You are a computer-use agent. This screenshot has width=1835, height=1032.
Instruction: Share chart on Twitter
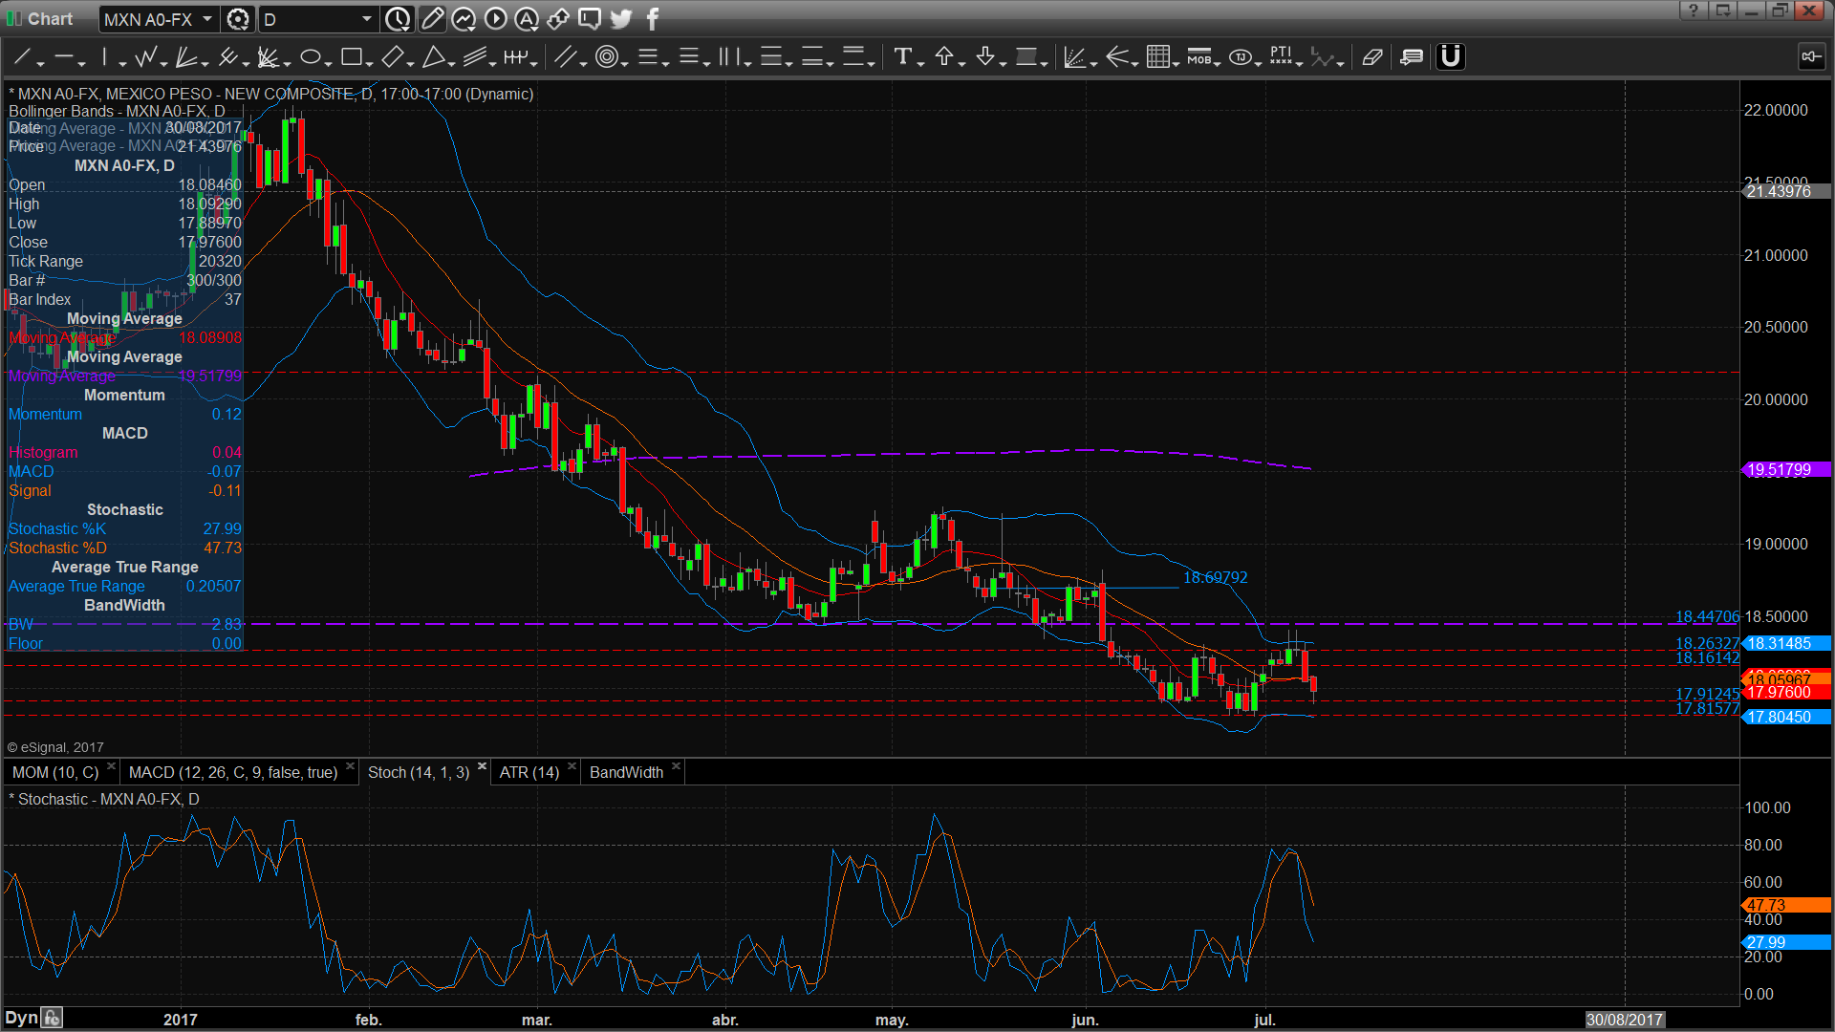point(621,18)
